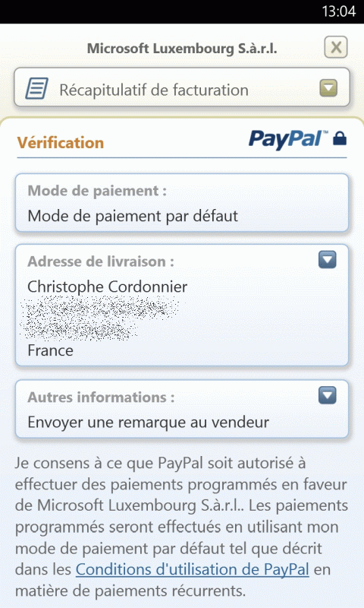Select the Mode de paiement box
Viewport: 364px width, 608px height.
tap(182, 203)
